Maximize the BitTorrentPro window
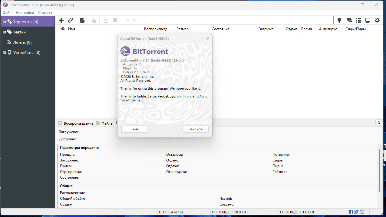The height and width of the screenshot is (217, 386). tap(362, 5)
